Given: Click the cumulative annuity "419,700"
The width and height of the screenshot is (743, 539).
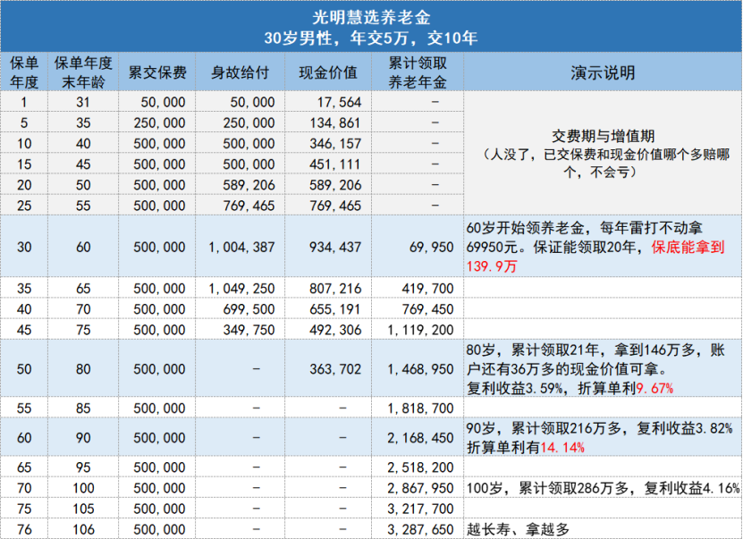Looking at the screenshot, I should [427, 288].
